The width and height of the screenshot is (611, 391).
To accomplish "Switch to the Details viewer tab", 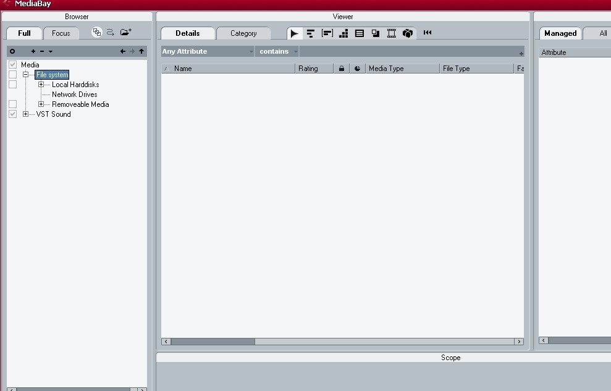I will (x=188, y=33).
